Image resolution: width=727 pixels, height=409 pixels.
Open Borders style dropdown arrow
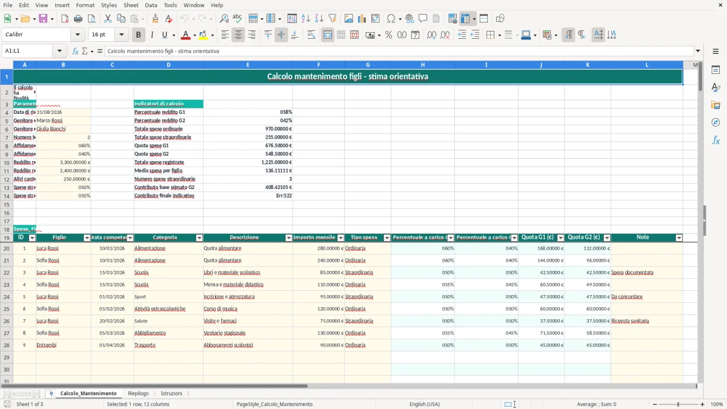[x=499, y=35]
